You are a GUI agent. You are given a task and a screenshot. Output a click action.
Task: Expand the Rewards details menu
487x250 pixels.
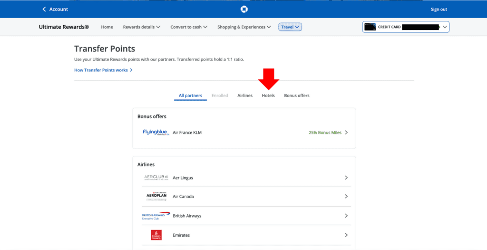coord(142,27)
